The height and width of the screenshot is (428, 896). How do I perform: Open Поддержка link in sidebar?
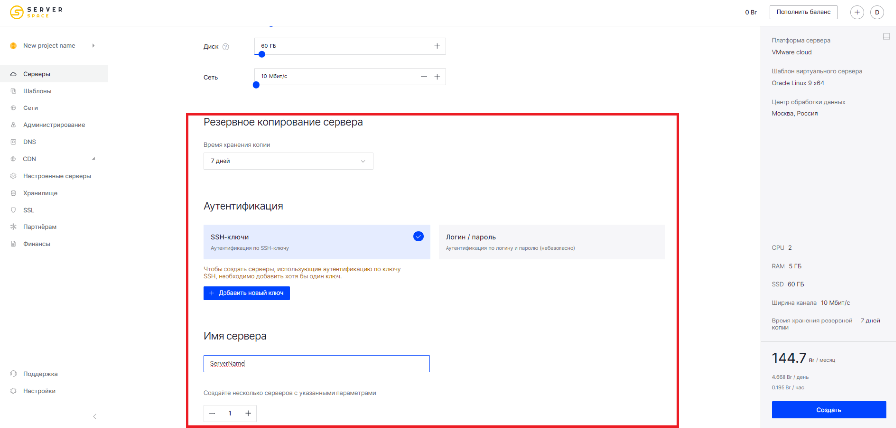[40, 374]
